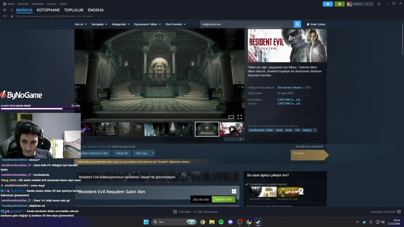
Task: Click in the Mağazada ara search field
Action: [x=247, y=24]
